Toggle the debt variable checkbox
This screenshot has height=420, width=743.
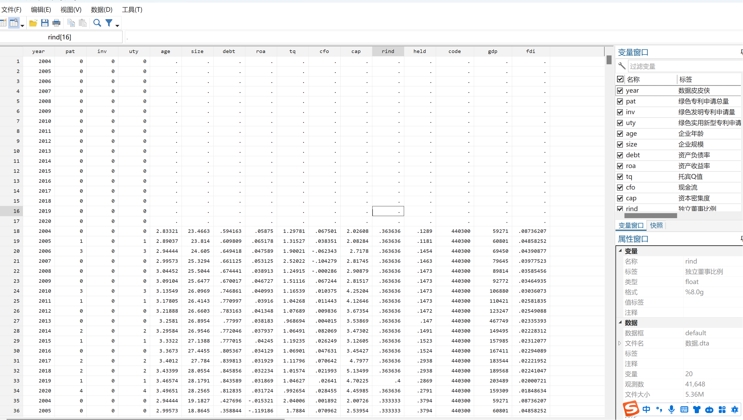coord(620,155)
